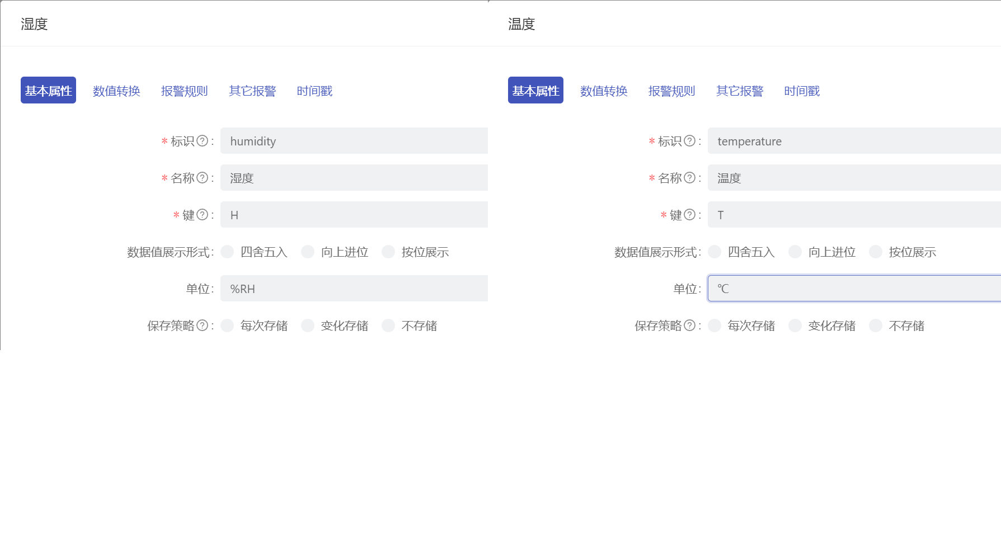Select 四舍五入 radio in 湿度 panel

click(227, 252)
